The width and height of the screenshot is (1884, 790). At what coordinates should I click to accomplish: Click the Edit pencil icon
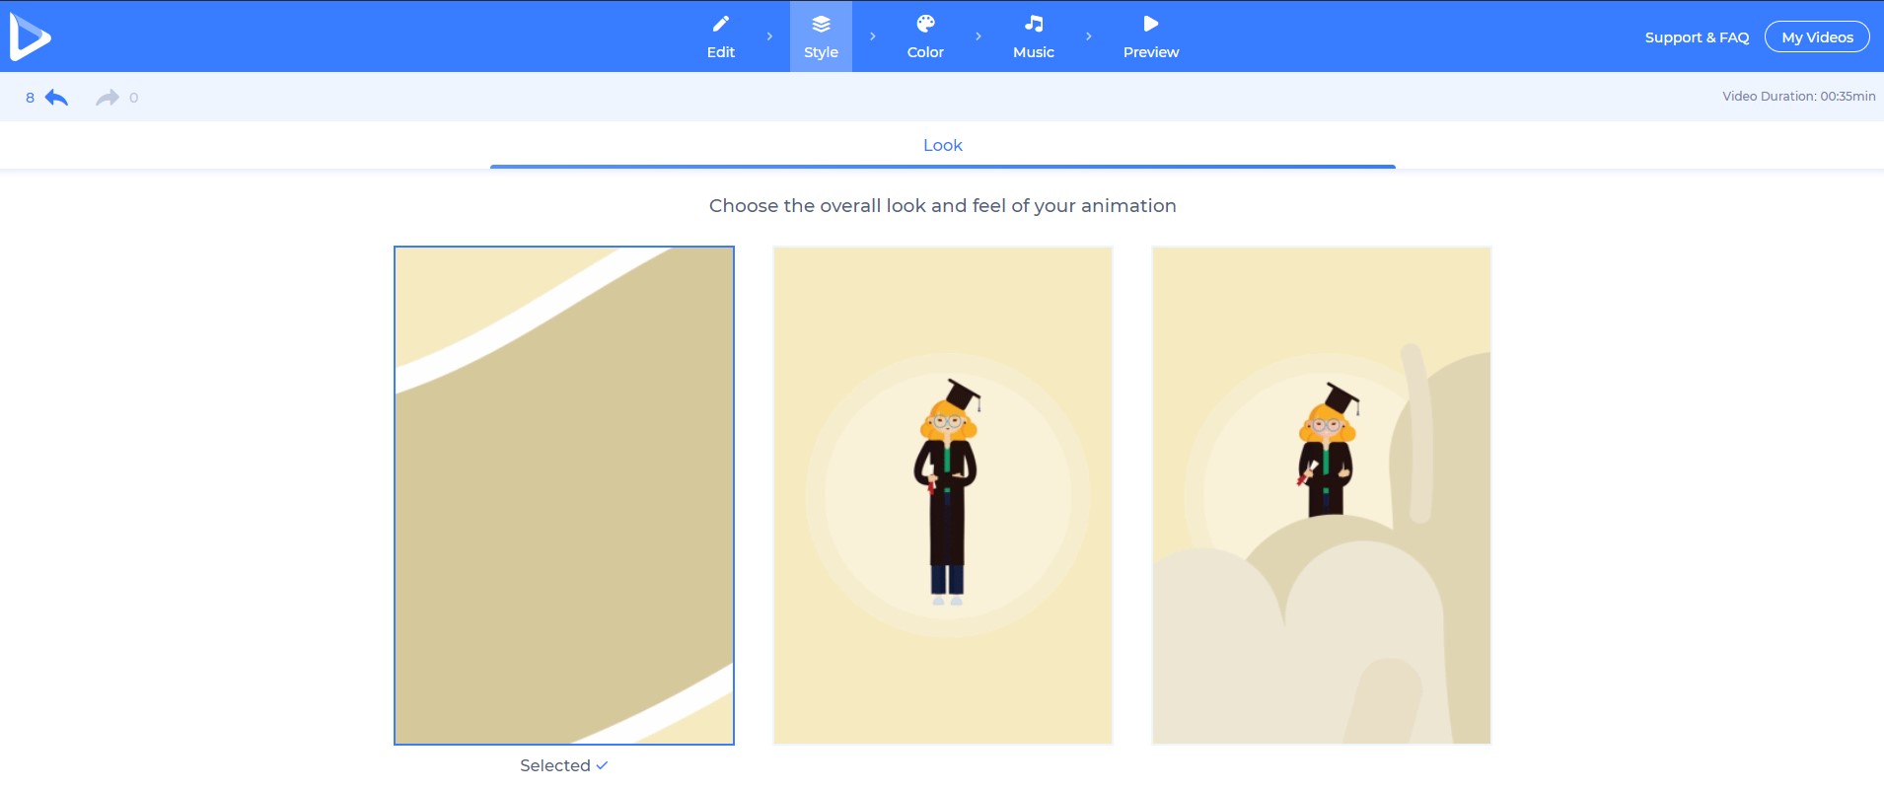tap(721, 24)
